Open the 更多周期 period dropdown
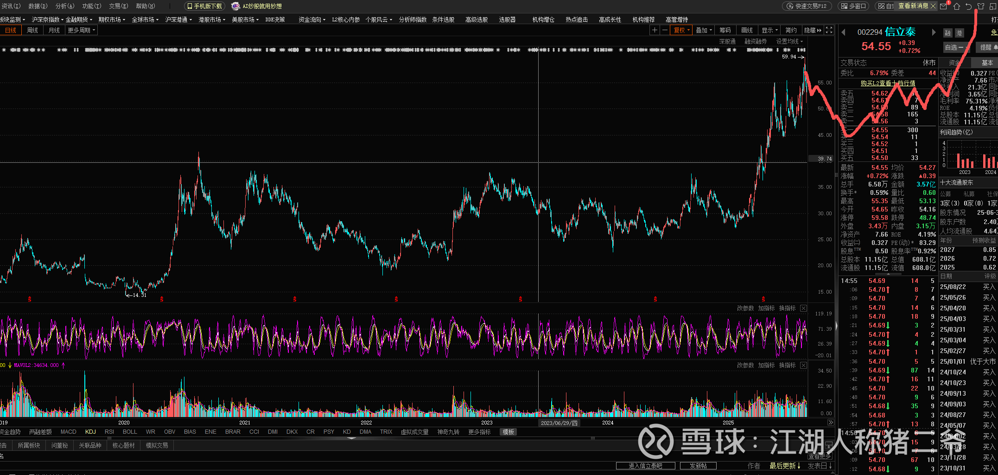This screenshot has height=475, width=998. click(x=81, y=30)
